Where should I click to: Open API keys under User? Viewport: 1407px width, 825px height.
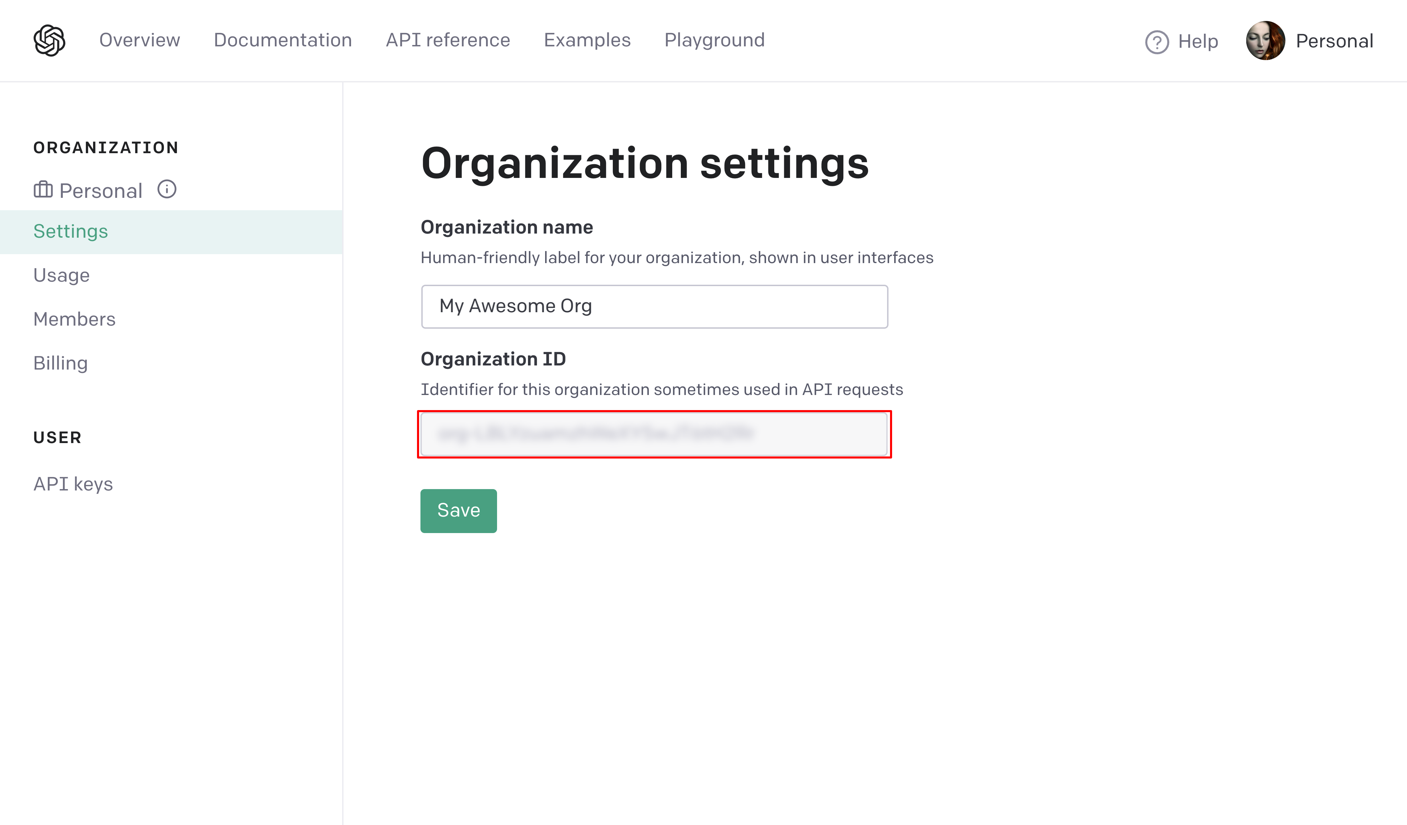[x=73, y=484]
